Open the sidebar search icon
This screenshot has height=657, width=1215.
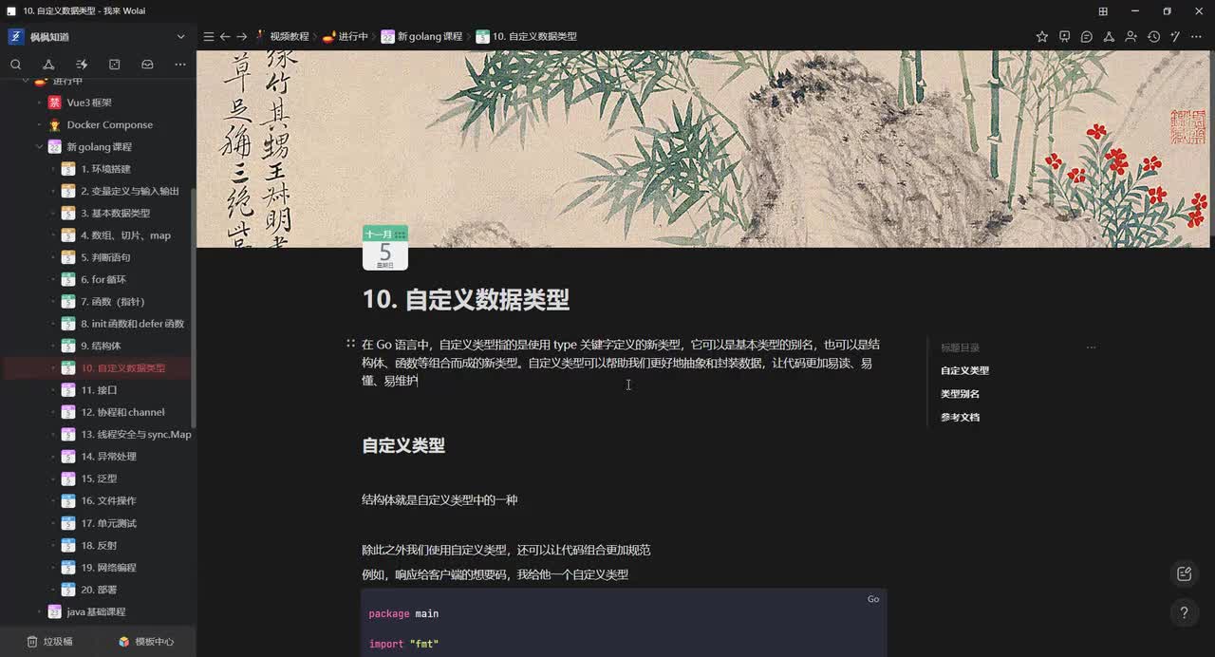tap(16, 65)
